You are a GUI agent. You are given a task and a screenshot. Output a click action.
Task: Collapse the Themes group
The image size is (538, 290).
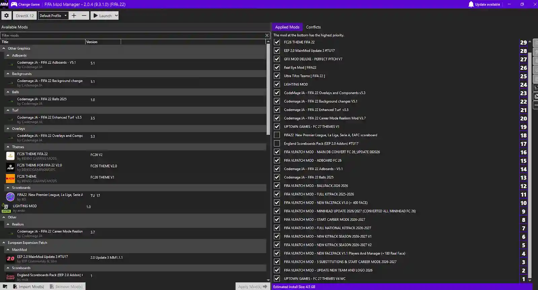click(x=8, y=147)
